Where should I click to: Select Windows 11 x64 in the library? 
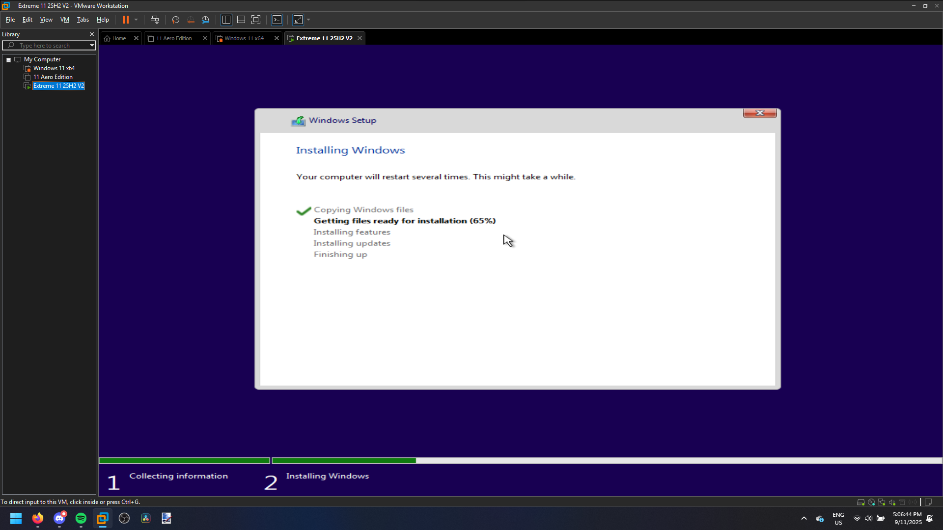tap(54, 68)
